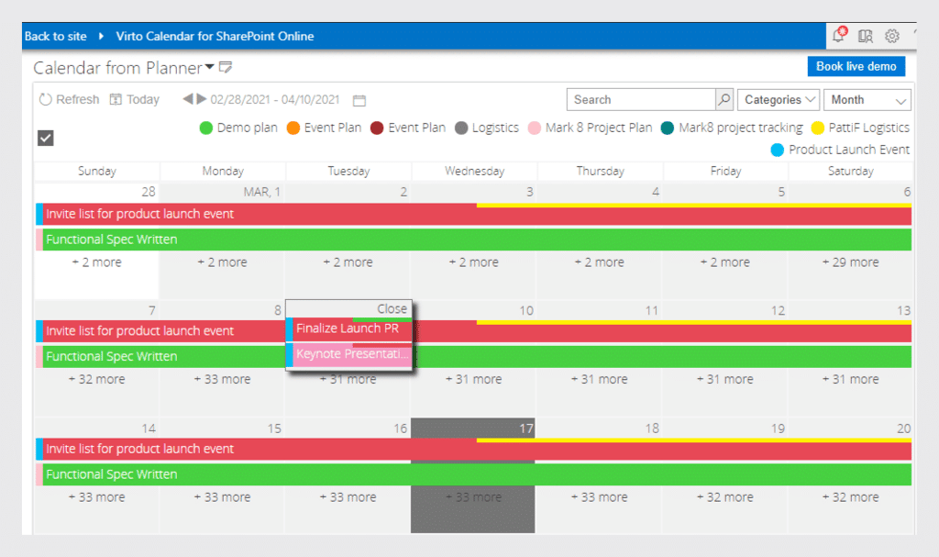The image size is (939, 557).
Task: Open Functional Spec Written in first week
Action: tap(474, 240)
